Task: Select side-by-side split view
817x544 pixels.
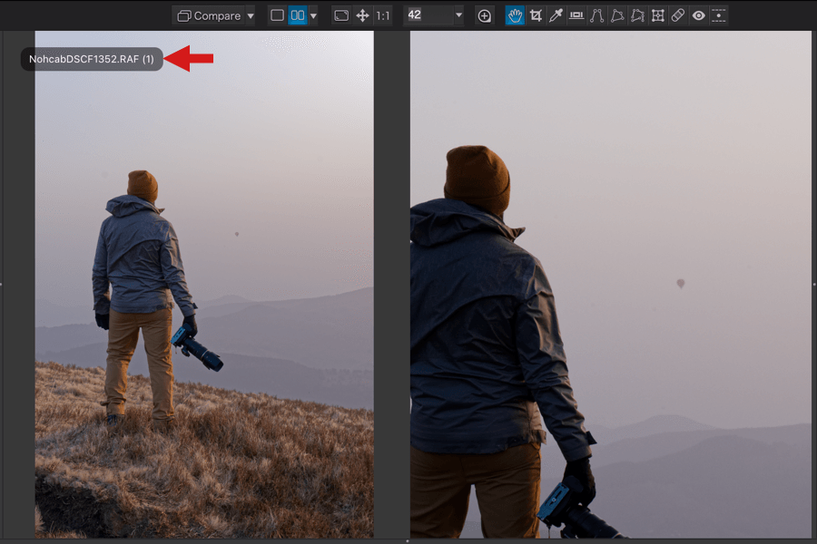Action: (x=298, y=15)
